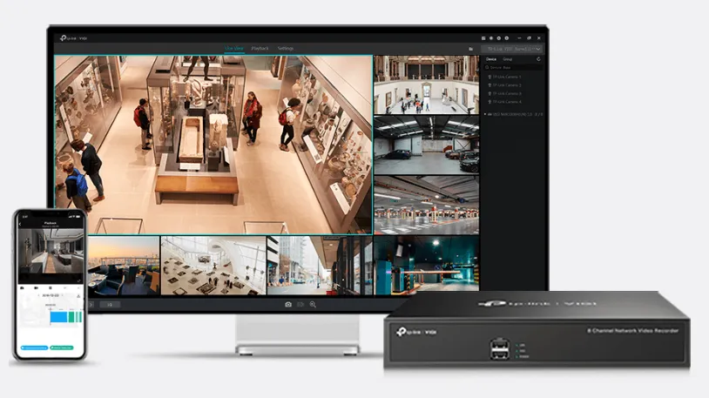This screenshot has width=709, height=398.
Task: Expand the VIGI NVR device tree node
Action: 485,113
